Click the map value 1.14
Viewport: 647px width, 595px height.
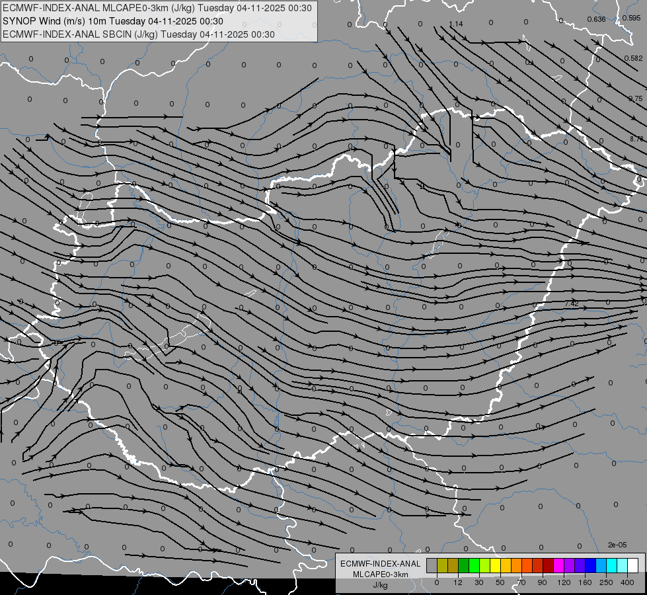(x=456, y=24)
